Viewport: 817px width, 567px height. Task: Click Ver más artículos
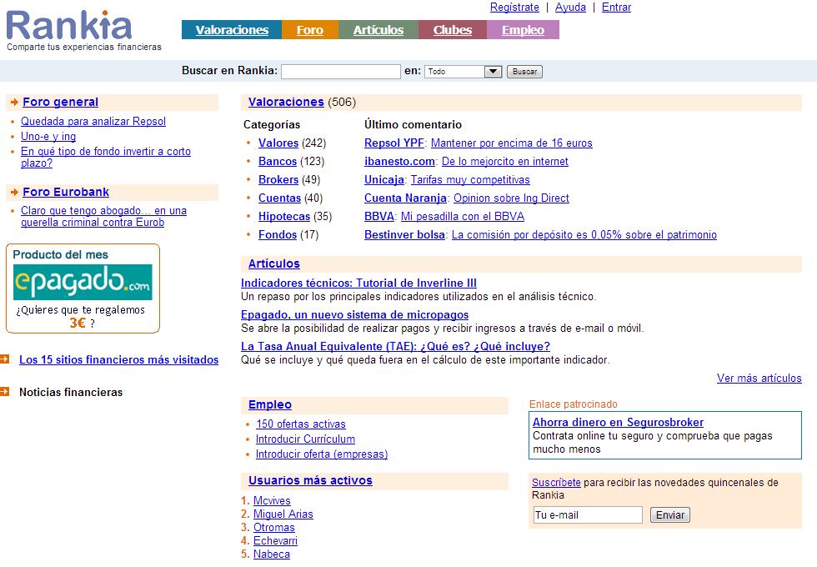[759, 379]
